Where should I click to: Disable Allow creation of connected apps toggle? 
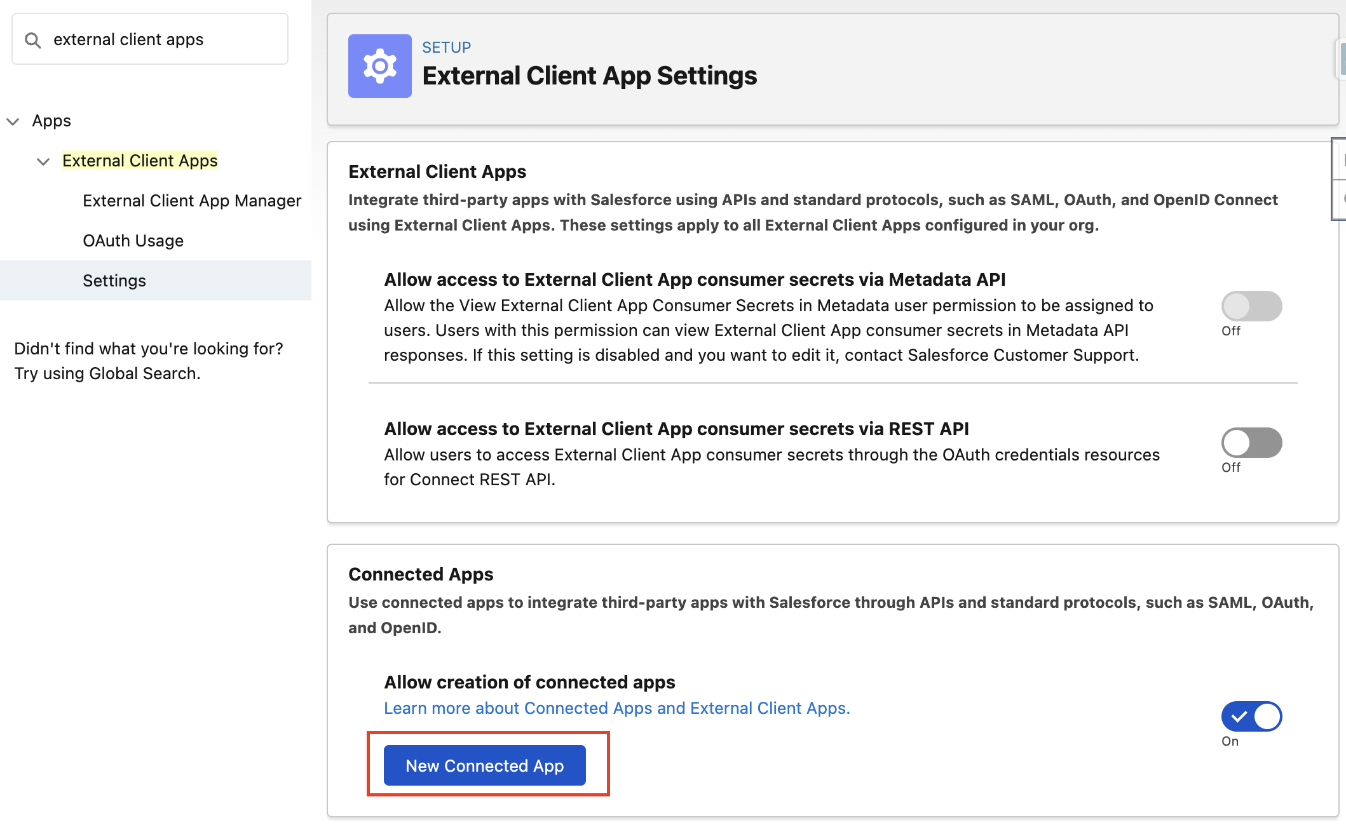[x=1251, y=716]
